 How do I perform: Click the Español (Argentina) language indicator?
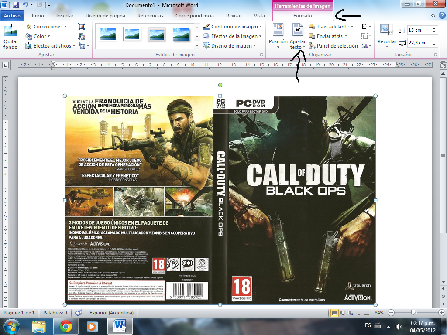(111, 313)
